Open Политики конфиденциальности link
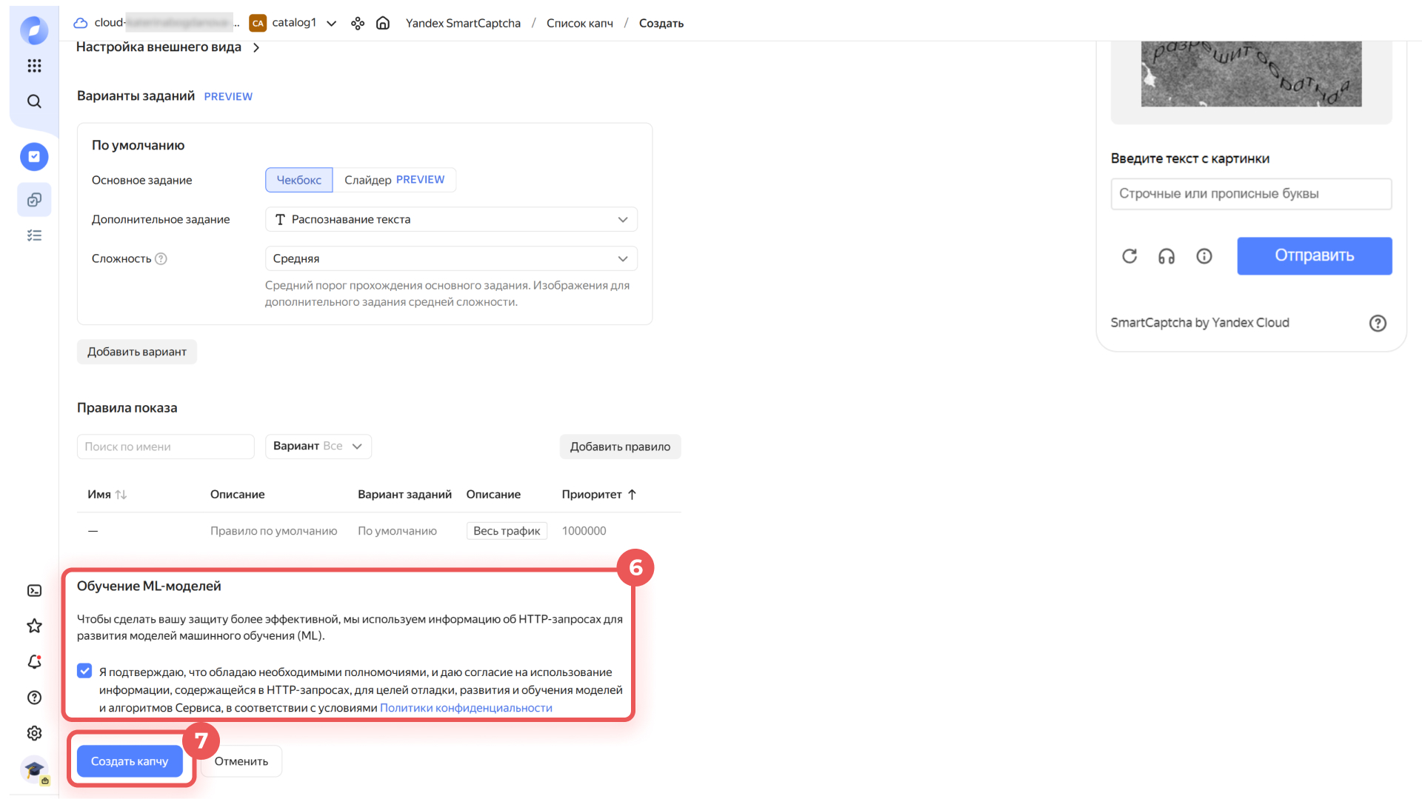Image resolution: width=1422 pixels, height=799 pixels. pos(466,708)
